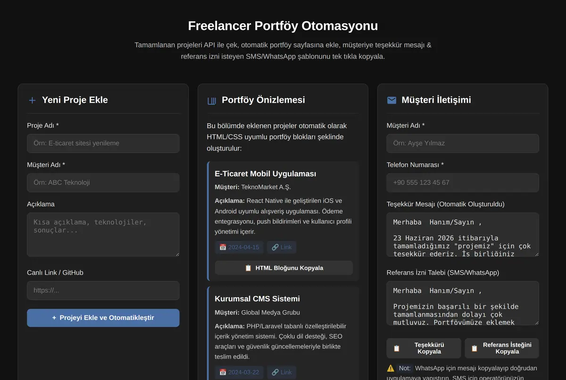The width and height of the screenshot is (566, 380).
Task: Click the Referans İzni Talebi textarea
Action: tap(463, 303)
